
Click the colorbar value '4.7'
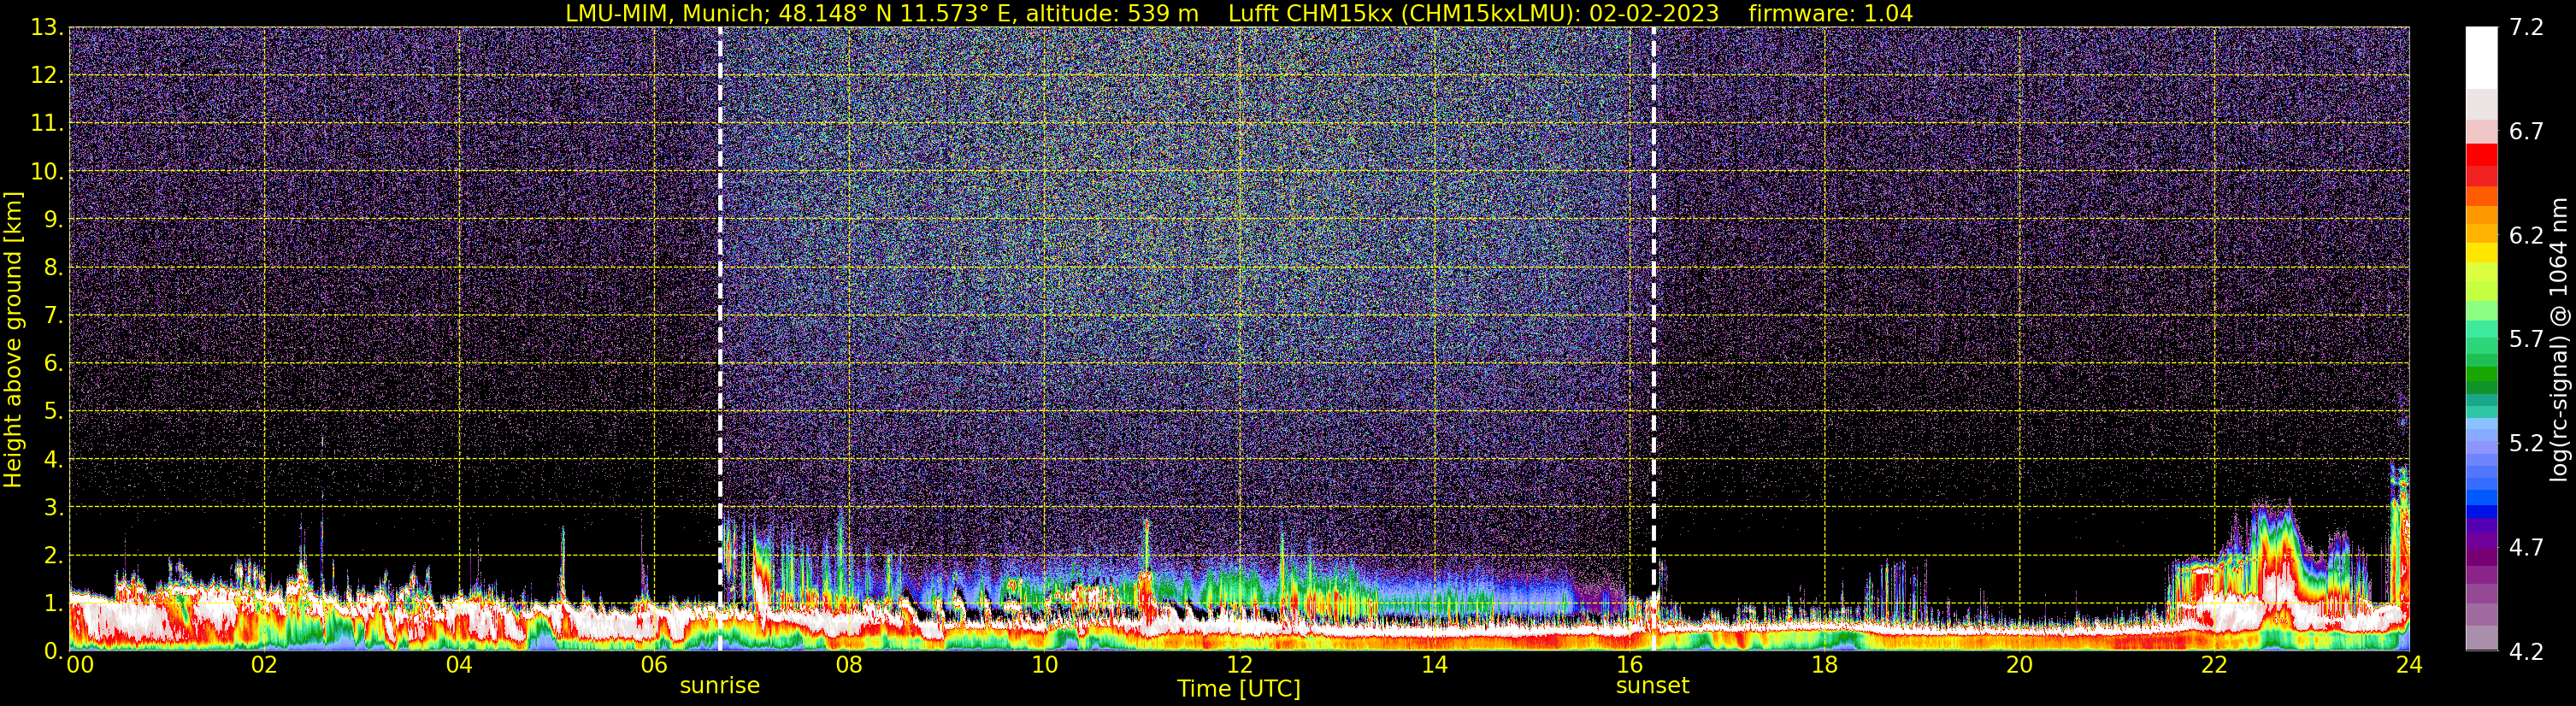[2526, 547]
